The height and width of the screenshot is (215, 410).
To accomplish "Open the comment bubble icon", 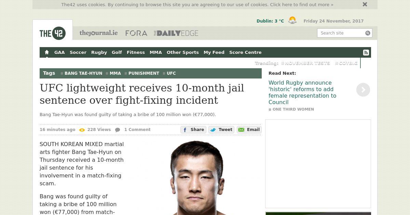I will coord(118,130).
